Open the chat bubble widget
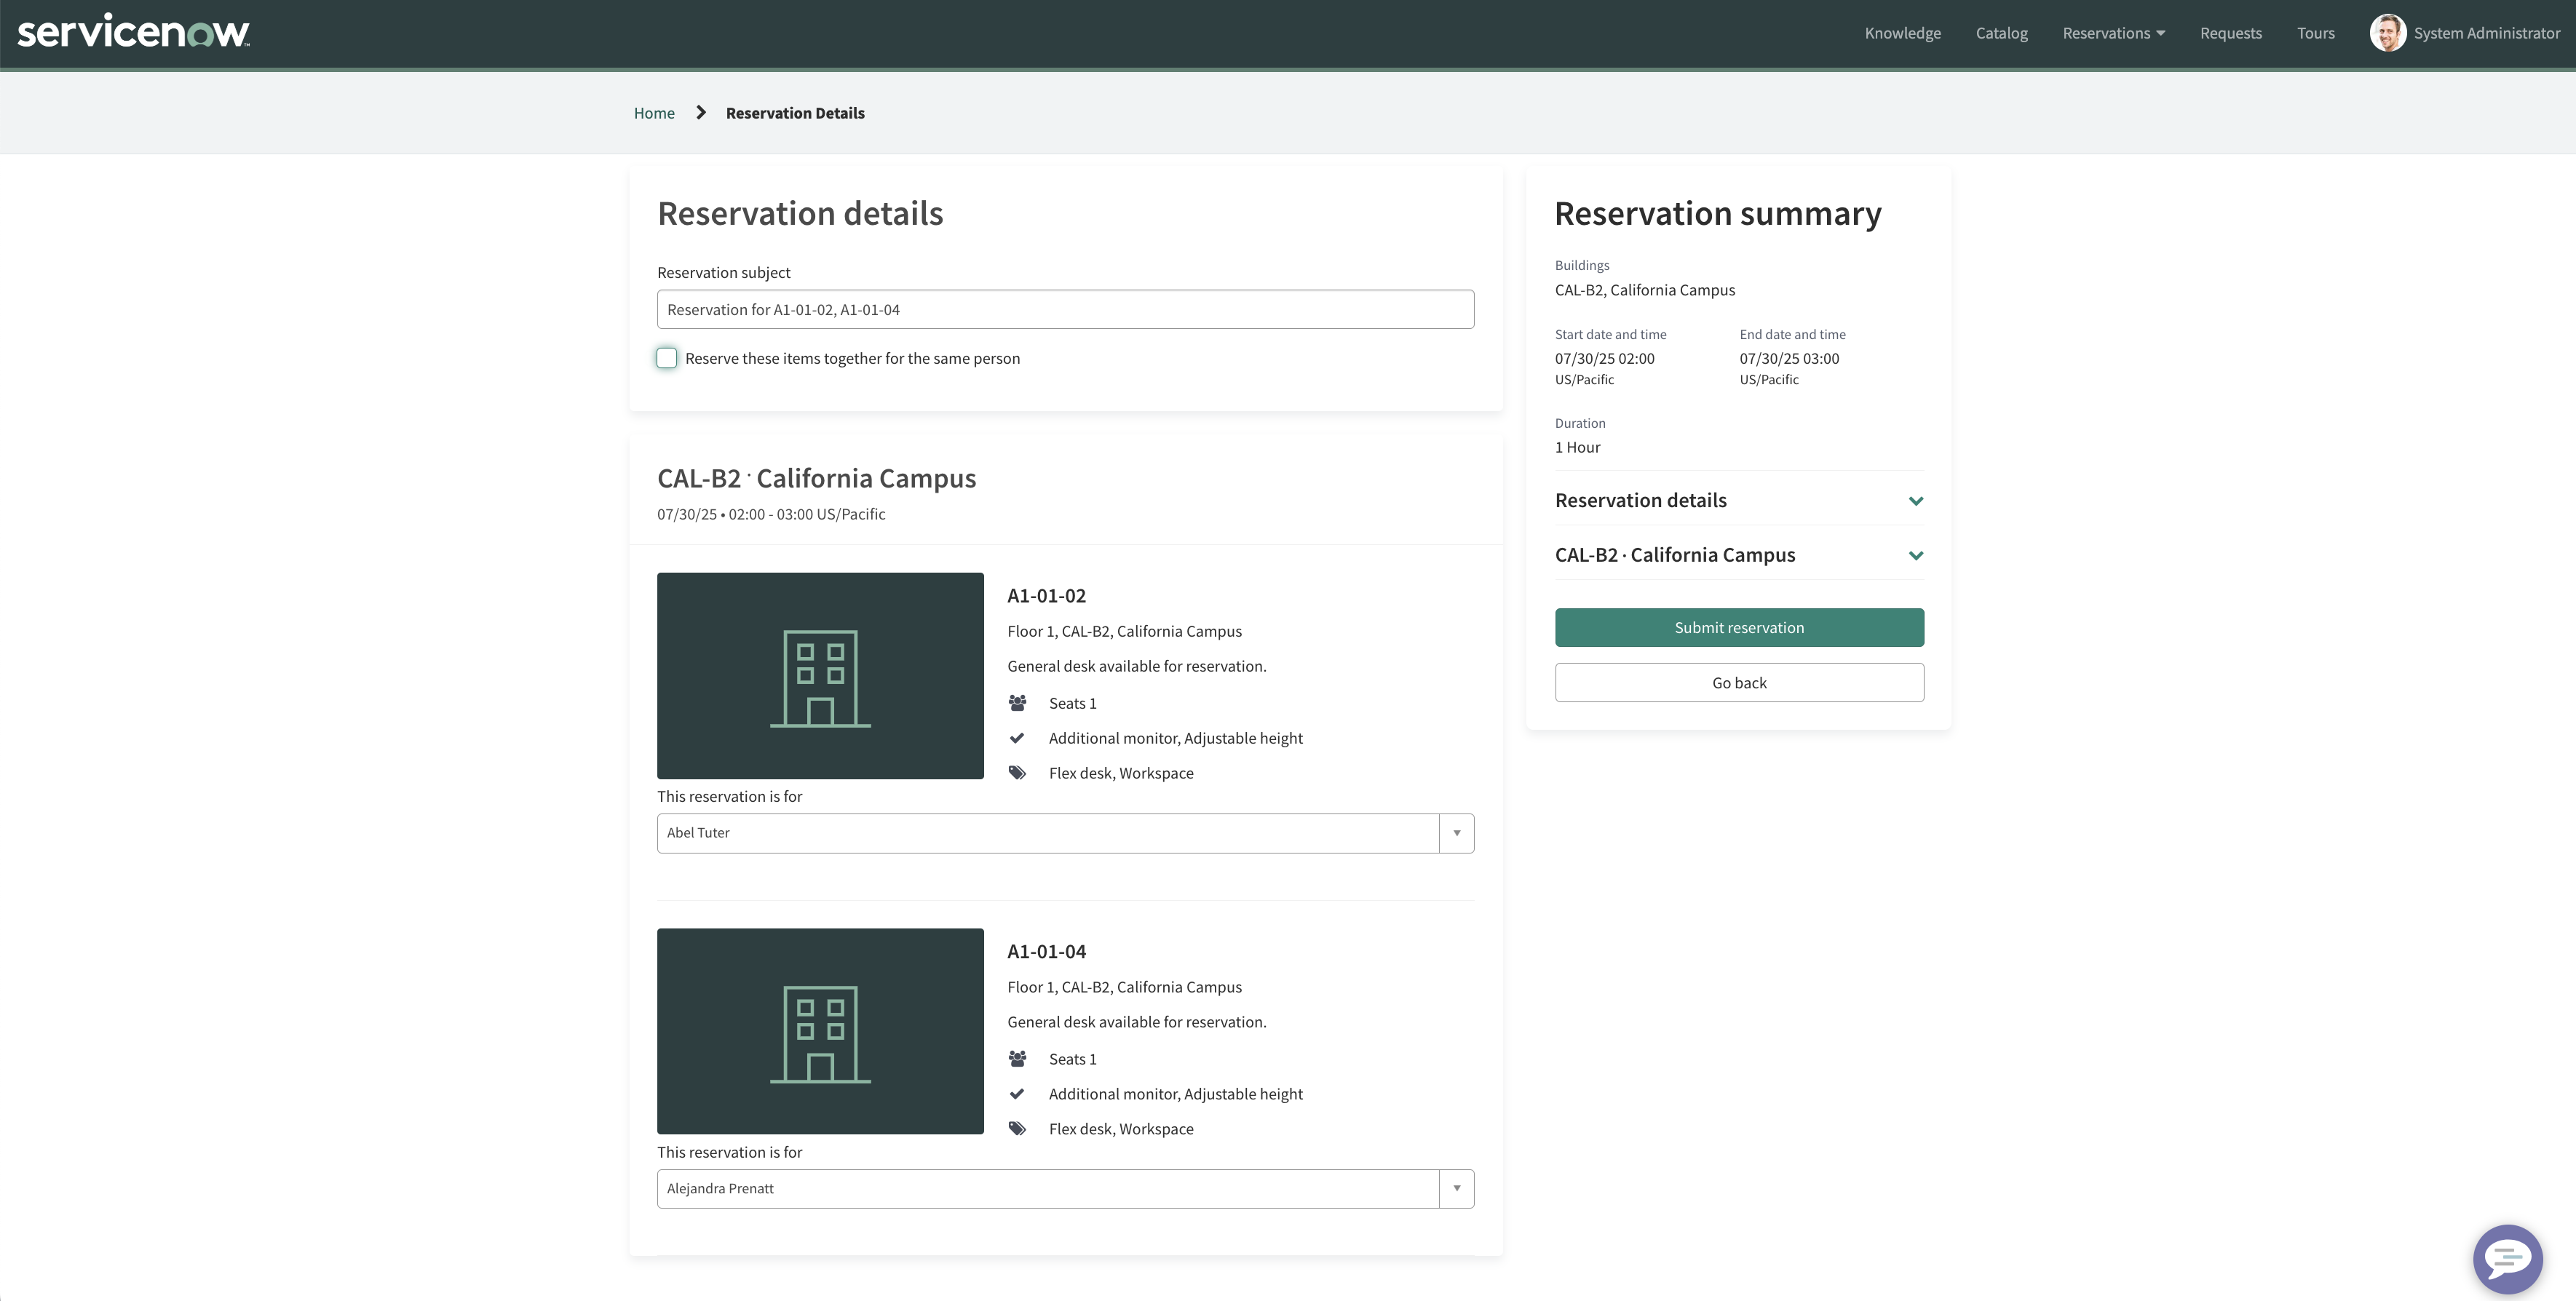Viewport: 2576px width, 1301px height. point(2507,1258)
